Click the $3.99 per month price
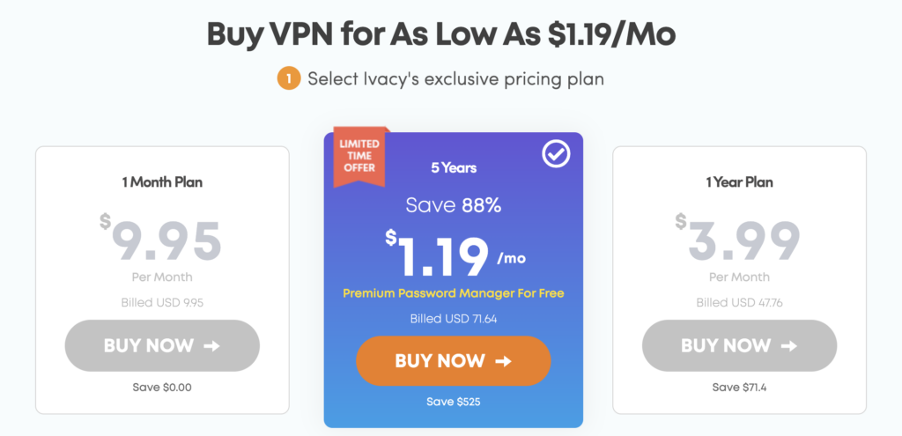The height and width of the screenshot is (436, 902). [x=738, y=240]
